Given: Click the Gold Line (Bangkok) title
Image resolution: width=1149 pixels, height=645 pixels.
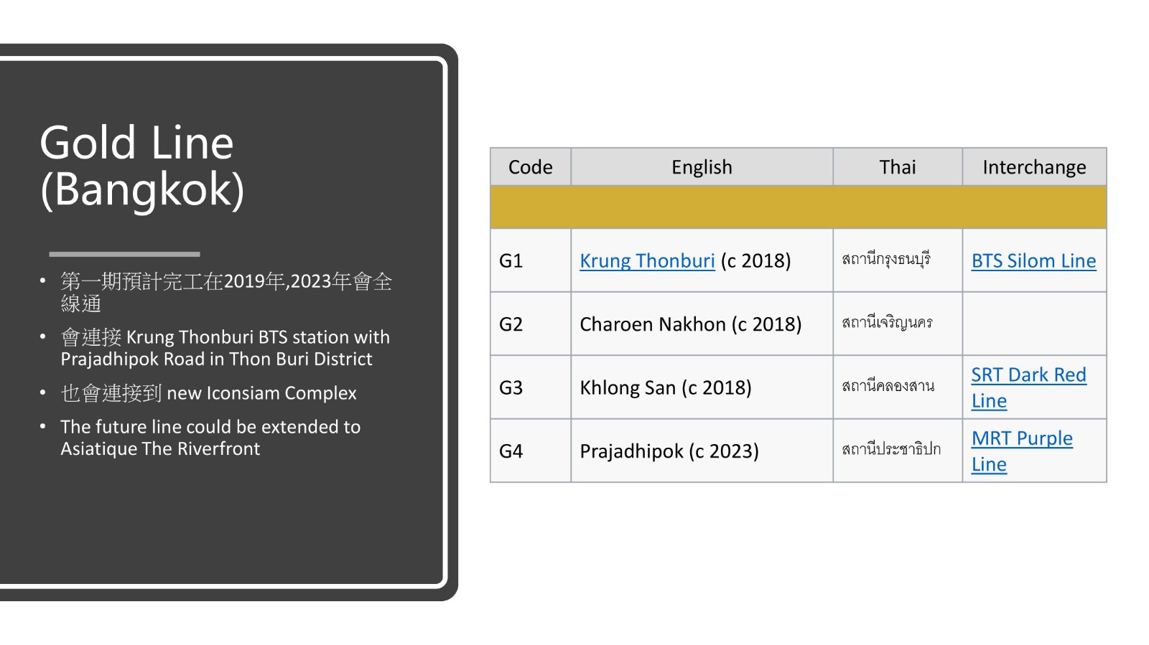Looking at the screenshot, I should [142, 166].
